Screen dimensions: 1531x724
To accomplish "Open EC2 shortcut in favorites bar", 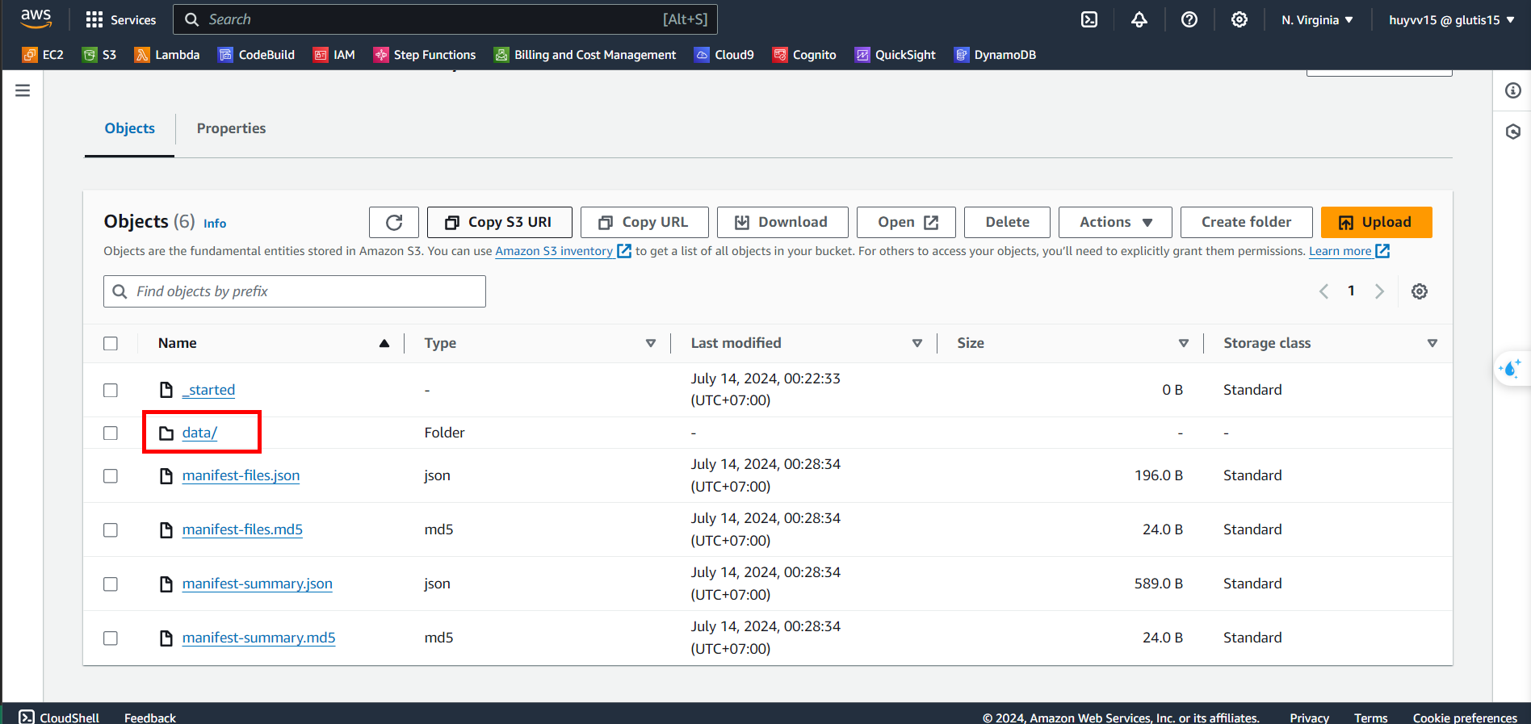I will tap(43, 55).
